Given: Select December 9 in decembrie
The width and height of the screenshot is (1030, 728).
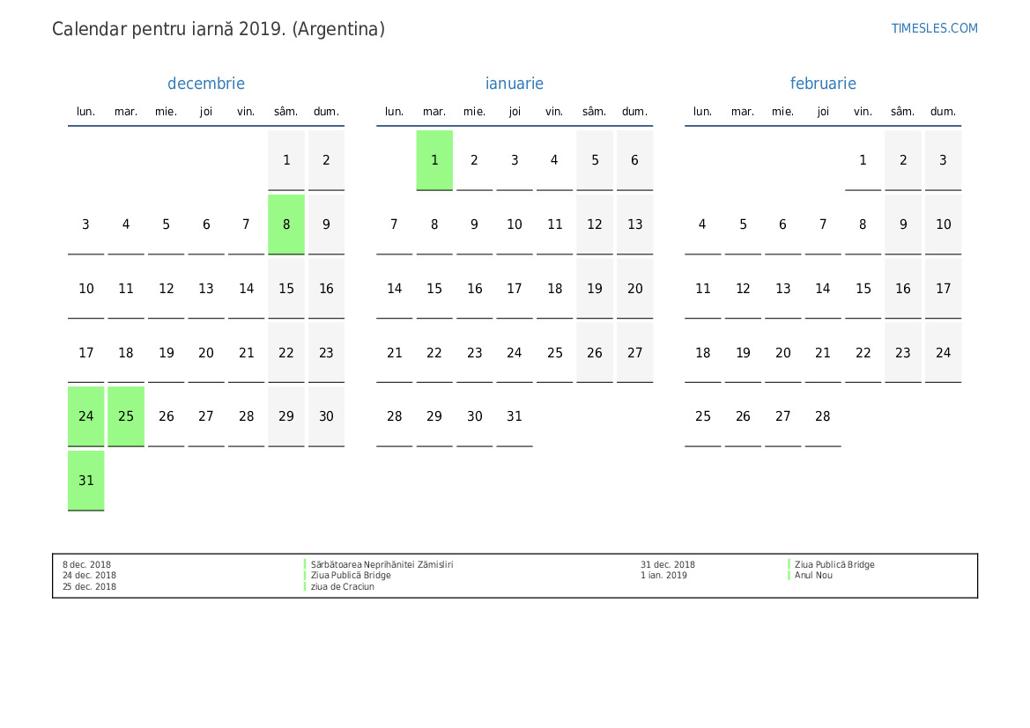Looking at the screenshot, I should 327,224.
